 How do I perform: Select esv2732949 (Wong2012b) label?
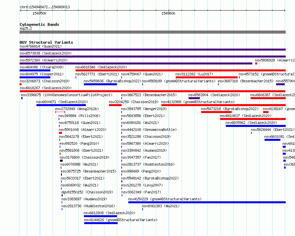coord(77,109)
